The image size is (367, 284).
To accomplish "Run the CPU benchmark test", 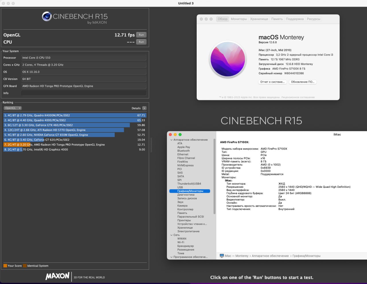I will 141,42.
